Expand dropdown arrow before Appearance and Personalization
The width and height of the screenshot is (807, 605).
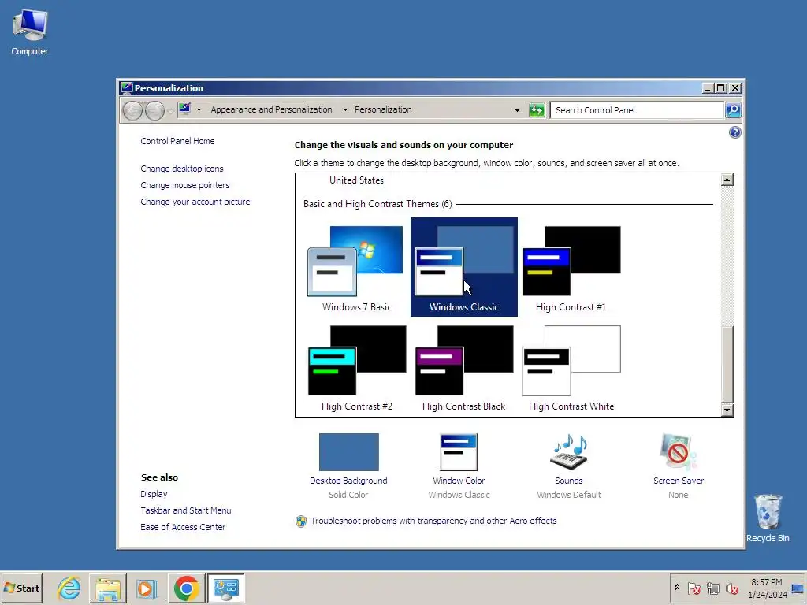[x=199, y=109]
